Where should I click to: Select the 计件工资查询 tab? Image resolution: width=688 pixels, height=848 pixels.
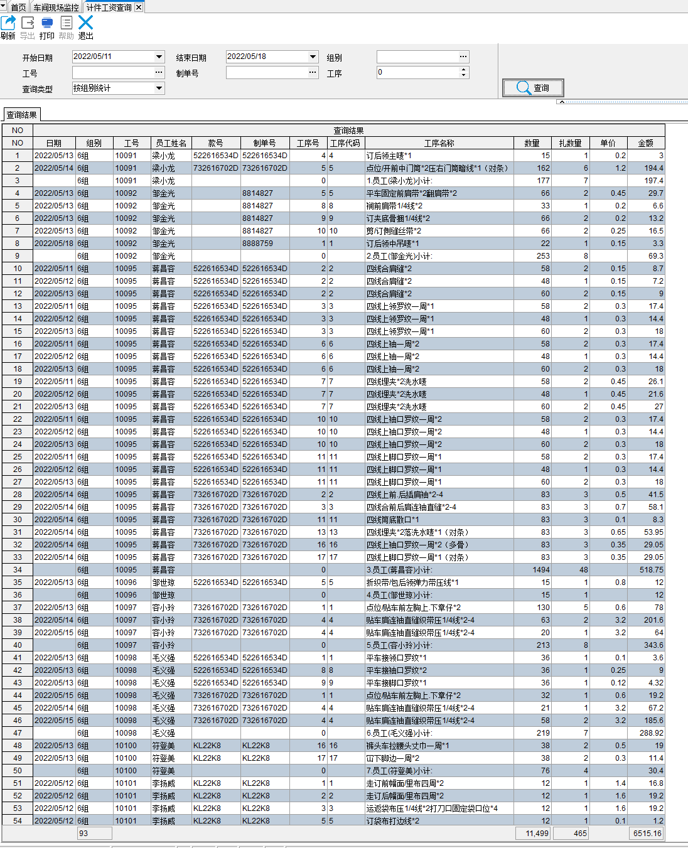click(x=109, y=8)
